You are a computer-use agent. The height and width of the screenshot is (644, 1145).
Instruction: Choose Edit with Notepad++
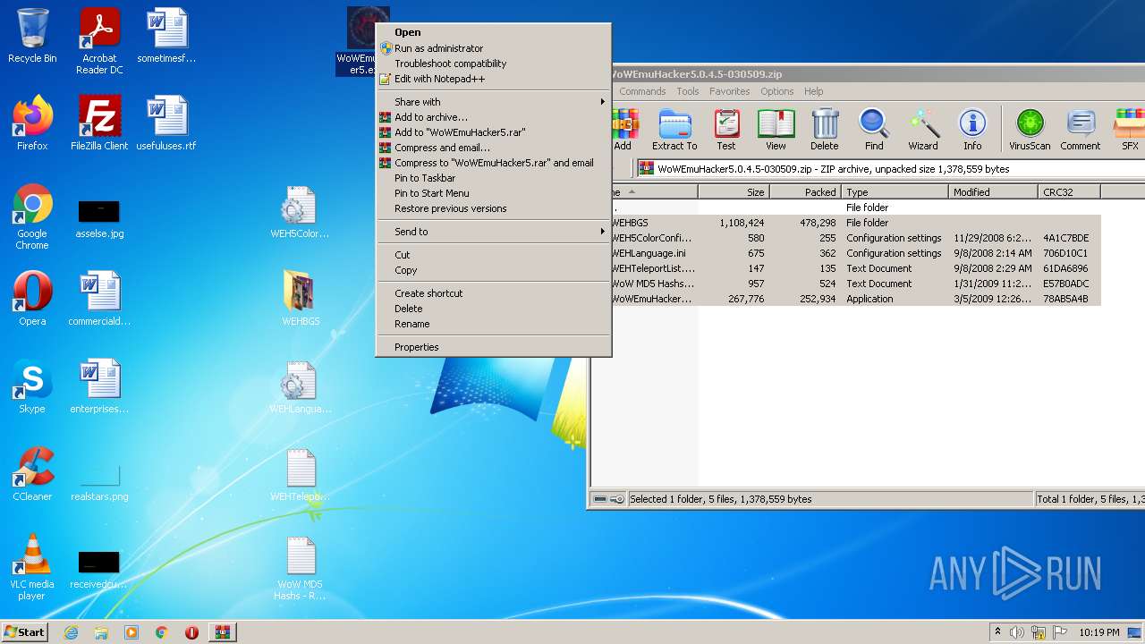493,79
